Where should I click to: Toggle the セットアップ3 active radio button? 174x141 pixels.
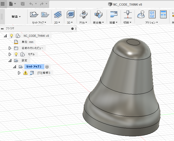click(x=47, y=67)
